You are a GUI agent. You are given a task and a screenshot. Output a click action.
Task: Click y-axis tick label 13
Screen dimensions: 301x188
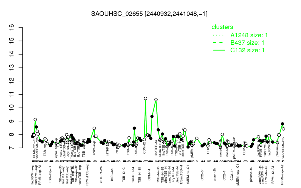tap(11, 68)
